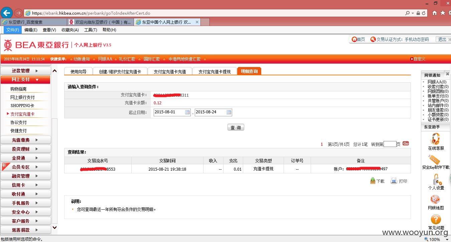Expand the 融资管理 menu
The width and height of the screenshot is (451, 242).
[25, 176]
